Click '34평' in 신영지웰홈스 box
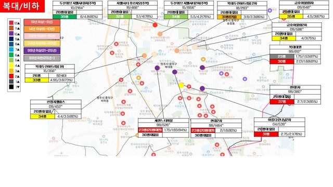This screenshot has height=187, width=333. [43, 116]
